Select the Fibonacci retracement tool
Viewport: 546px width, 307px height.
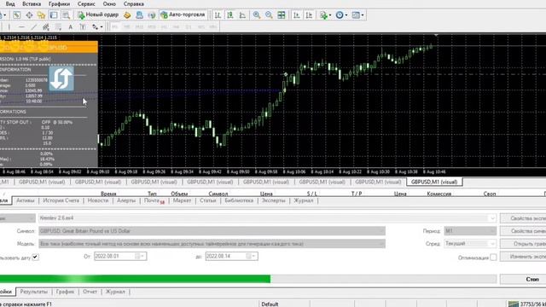pos(58,26)
